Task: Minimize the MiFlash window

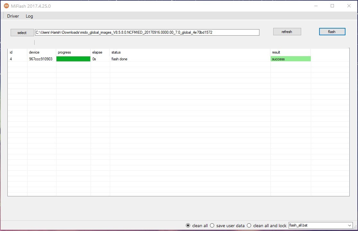Action: [316, 6]
